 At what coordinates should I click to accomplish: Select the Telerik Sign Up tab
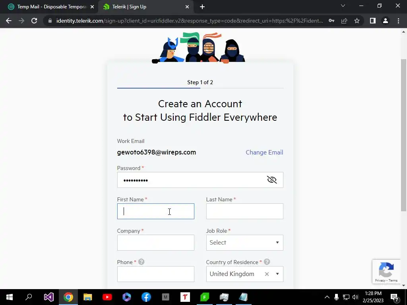(x=145, y=7)
